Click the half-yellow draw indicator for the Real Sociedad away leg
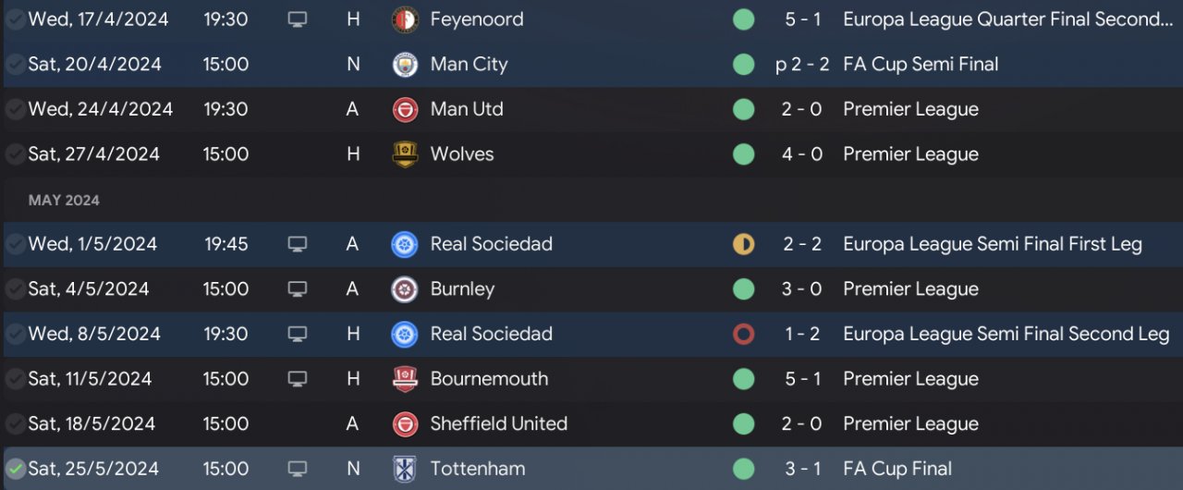The width and height of the screenshot is (1183, 490). (743, 244)
